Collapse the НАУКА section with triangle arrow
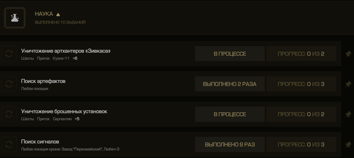Screen dimensions: 354x158 [x=58, y=14]
